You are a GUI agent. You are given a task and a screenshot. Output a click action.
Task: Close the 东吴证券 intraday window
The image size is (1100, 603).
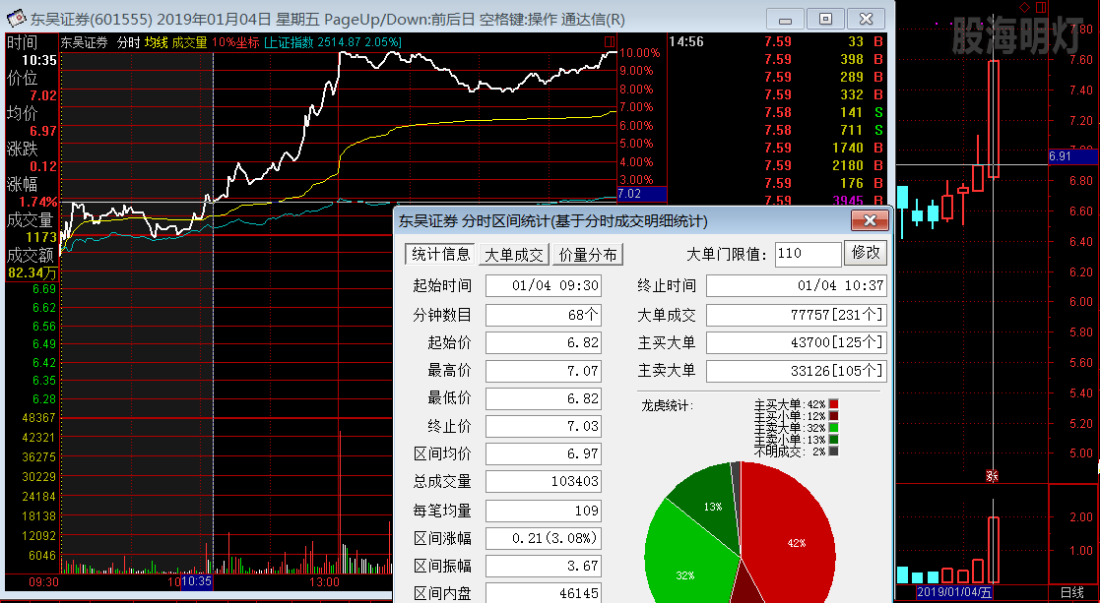867,19
